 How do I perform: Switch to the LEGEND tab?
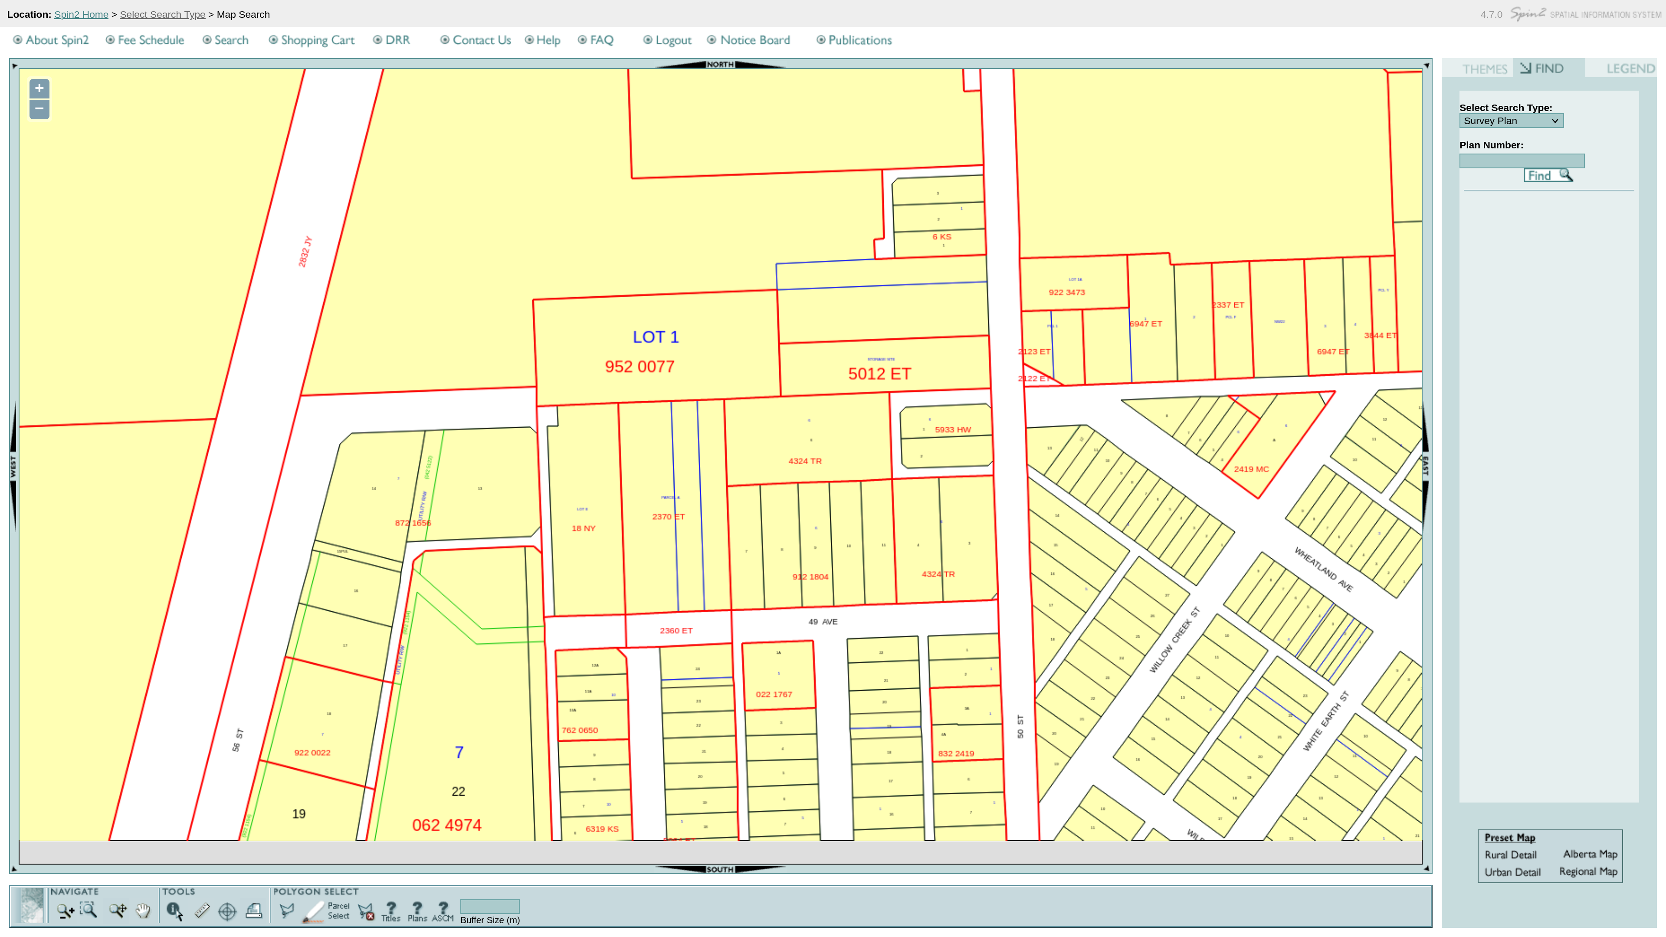coord(1630,69)
